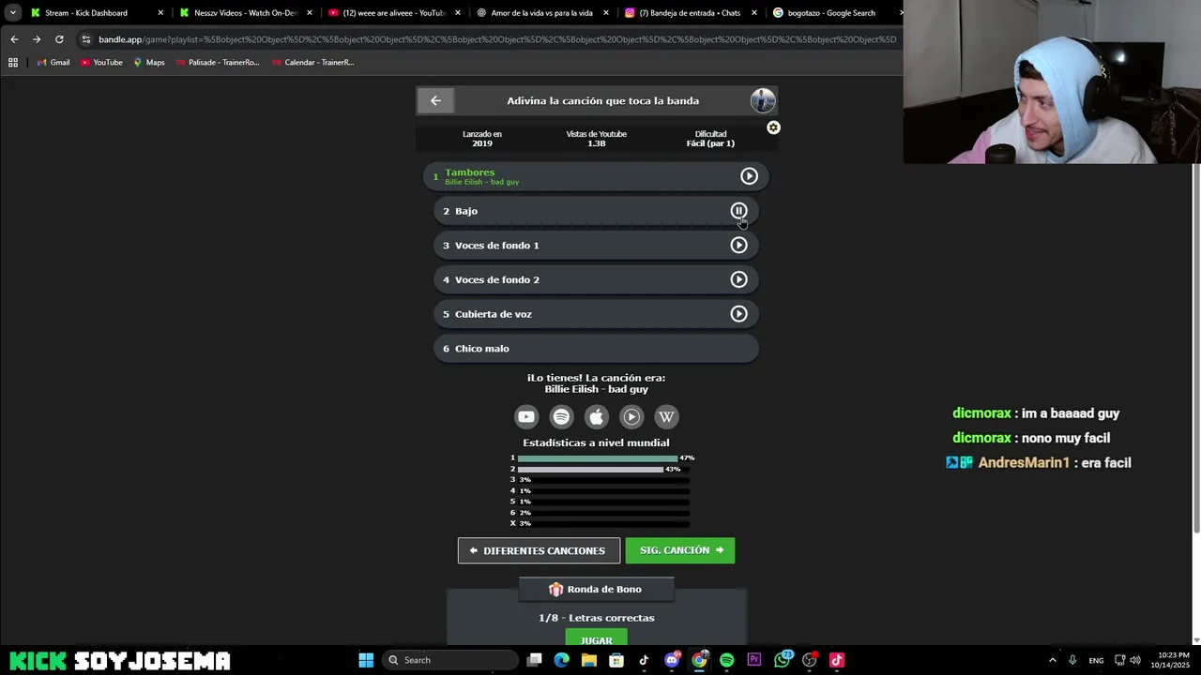Play the Cubierta de voz track
This screenshot has width=1201, height=675.
[738, 314]
